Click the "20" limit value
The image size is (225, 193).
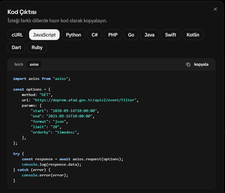[55, 127]
